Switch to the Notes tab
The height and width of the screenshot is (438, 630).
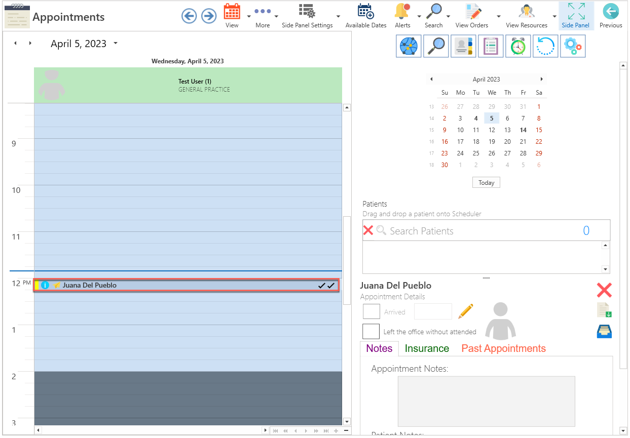[379, 348]
